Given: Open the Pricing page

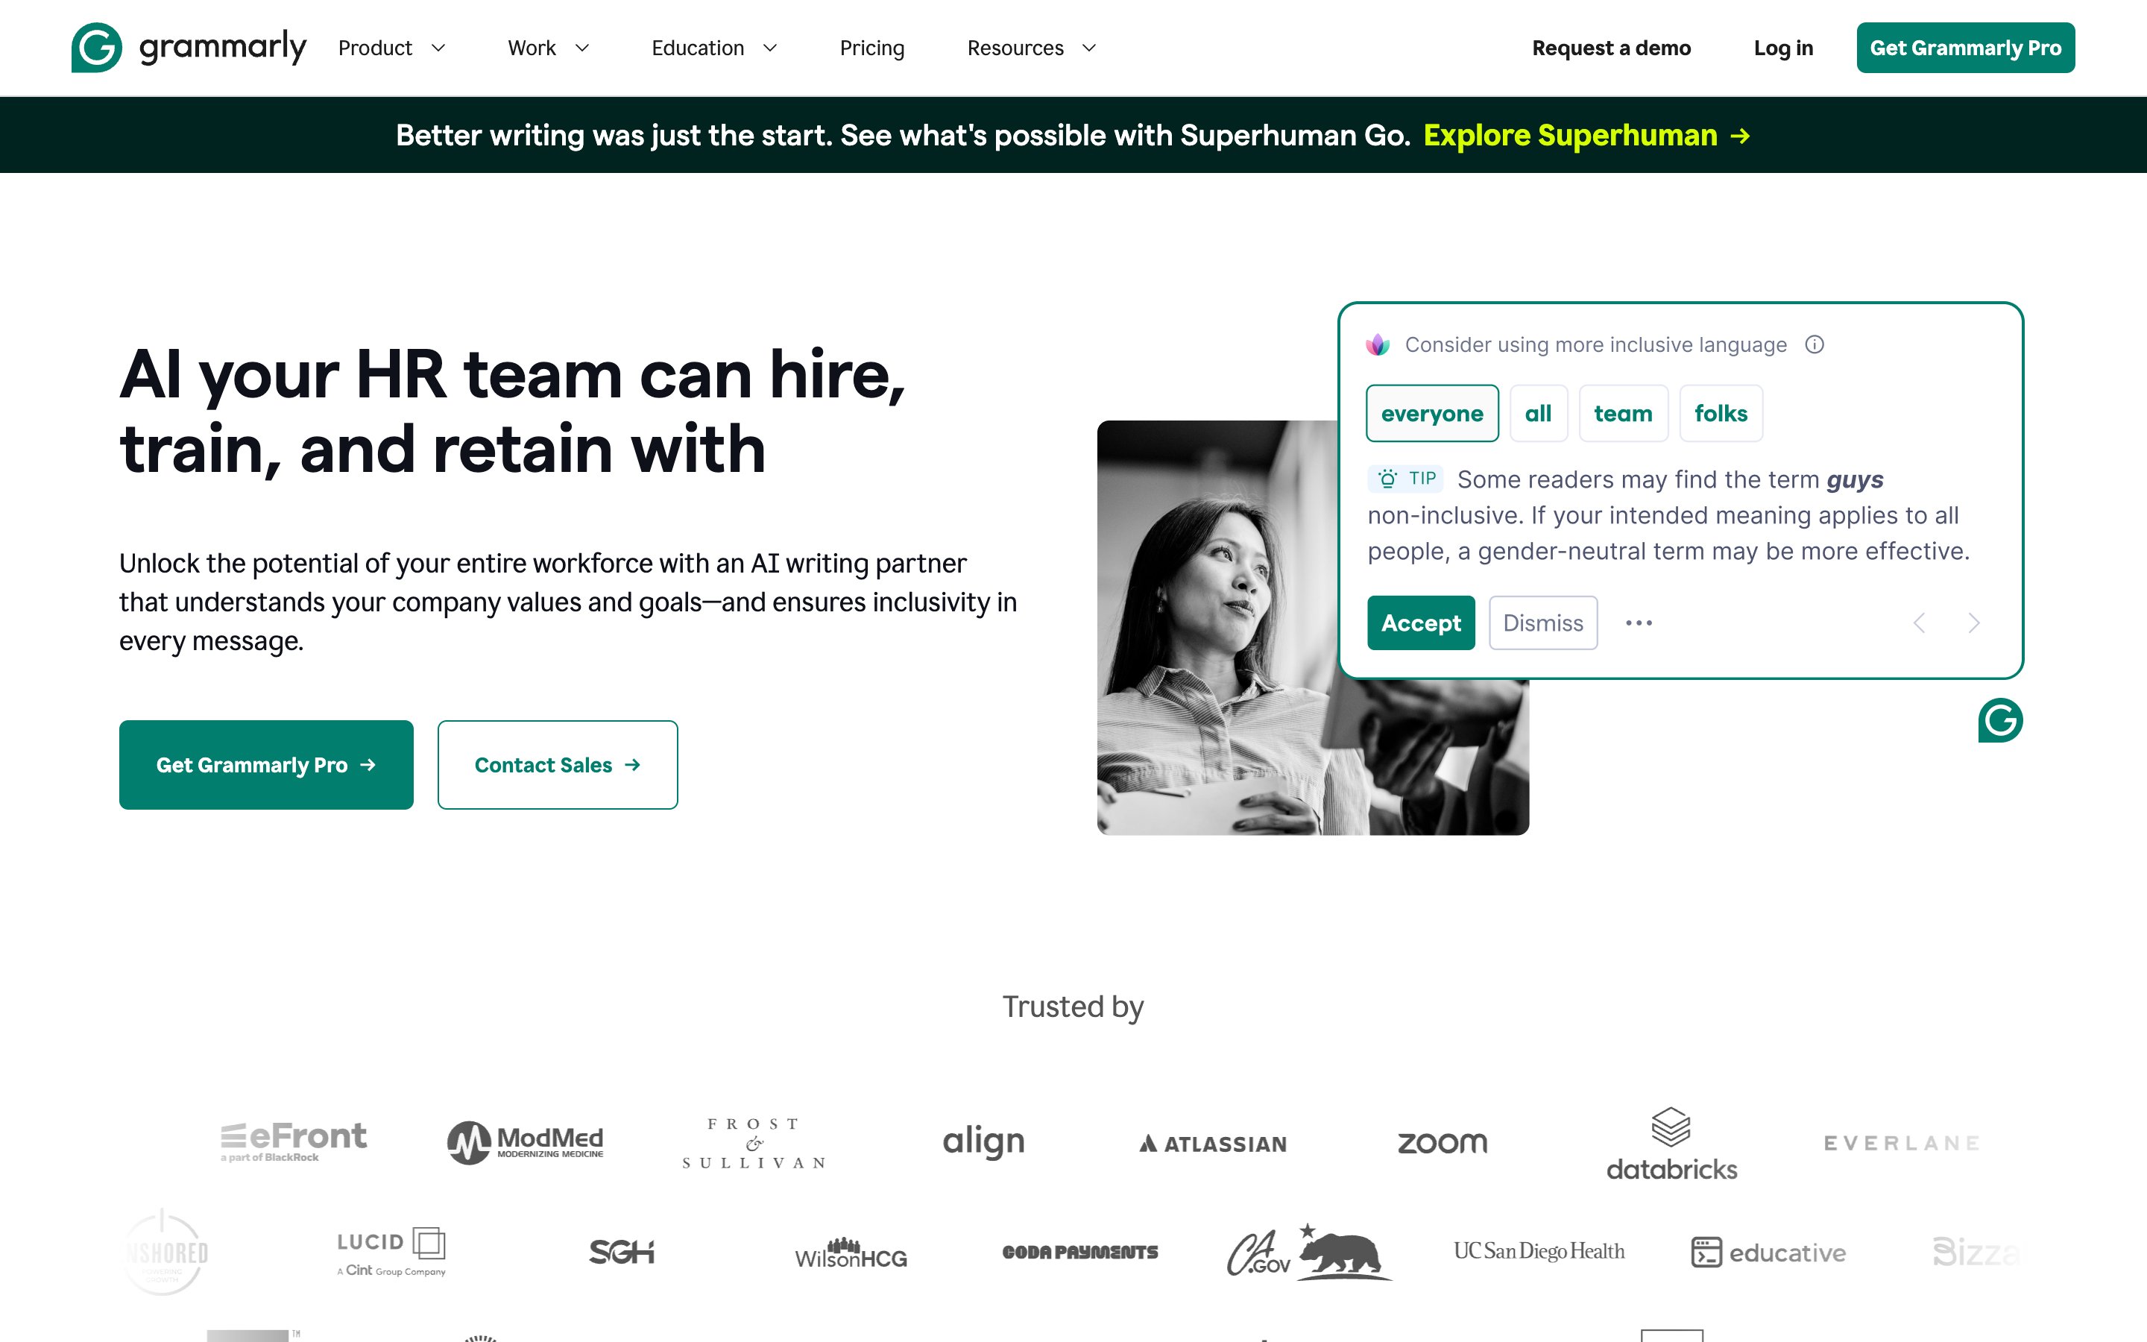Looking at the screenshot, I should [x=872, y=48].
